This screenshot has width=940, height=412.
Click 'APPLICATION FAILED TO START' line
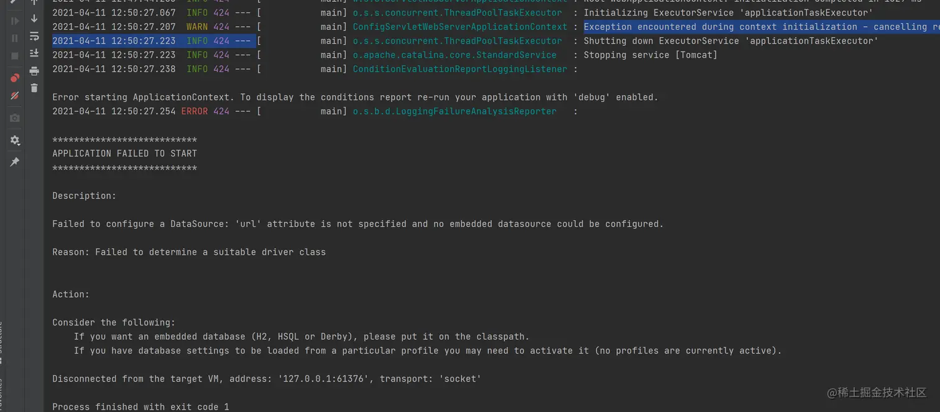click(124, 153)
